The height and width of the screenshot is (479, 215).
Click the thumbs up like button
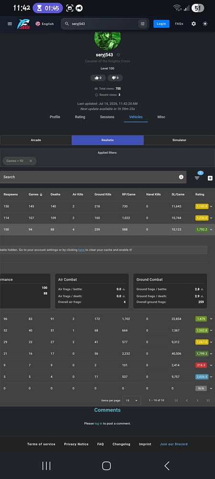click(98, 78)
